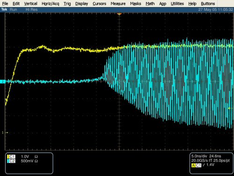Select the channel 1 ground reference marker
Viewport: 234px width, 176px height.
point(5,133)
